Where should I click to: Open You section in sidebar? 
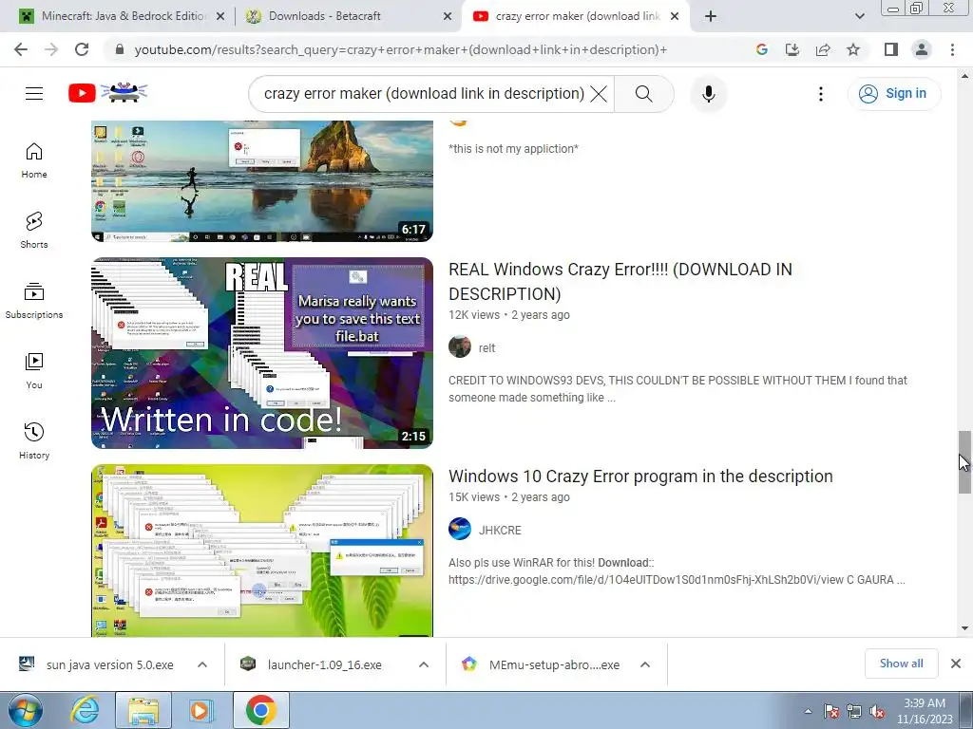(34, 371)
